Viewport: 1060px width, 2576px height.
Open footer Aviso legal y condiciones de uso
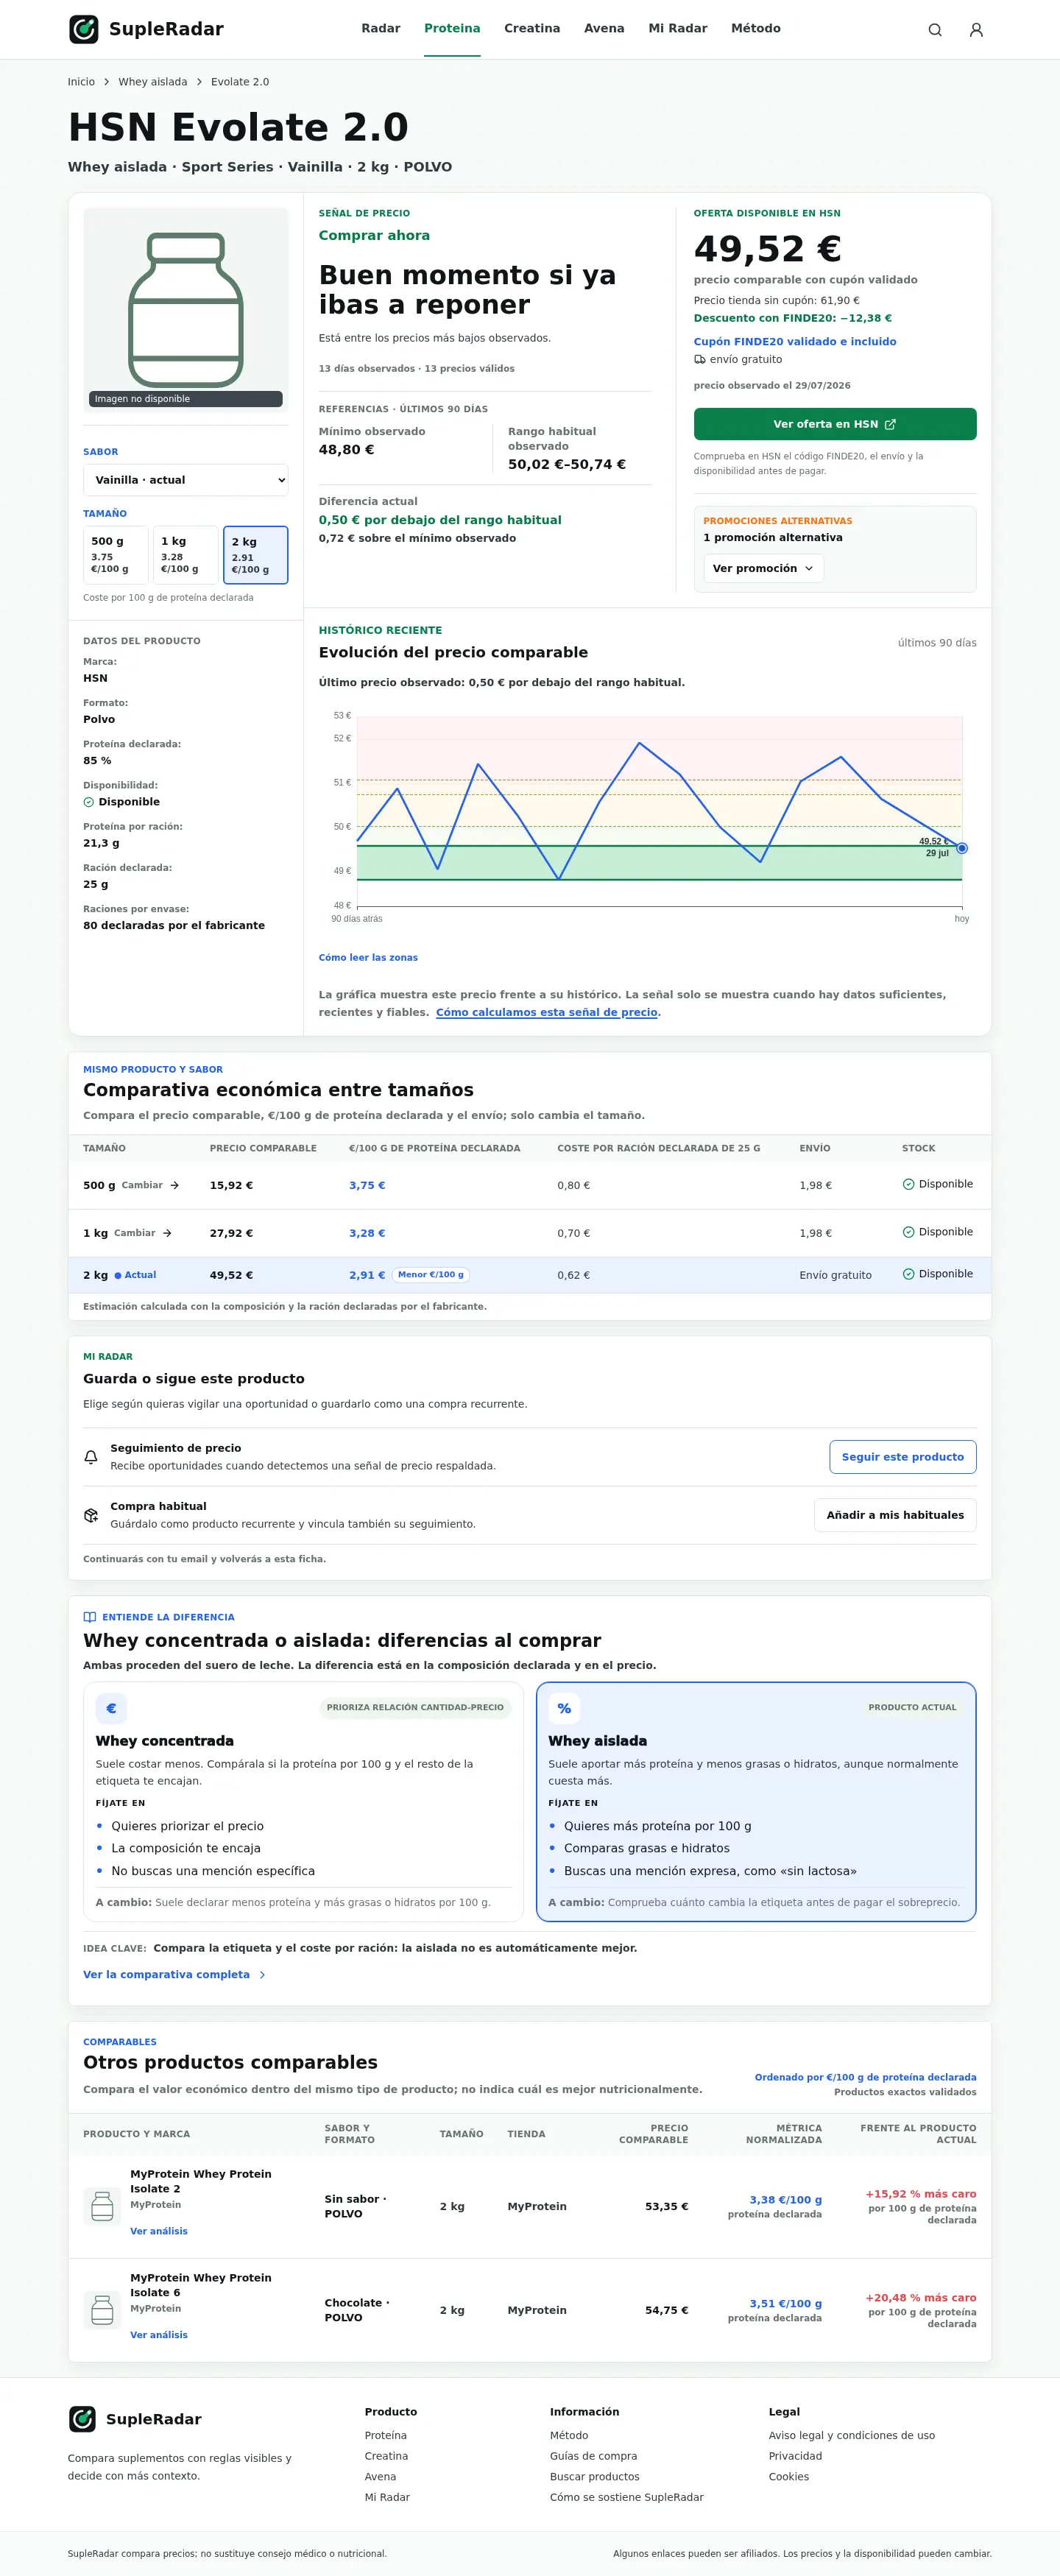point(852,2435)
